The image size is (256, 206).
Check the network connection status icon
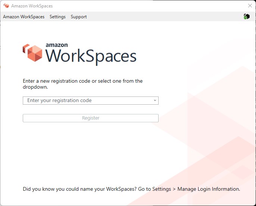pyautogui.click(x=247, y=16)
